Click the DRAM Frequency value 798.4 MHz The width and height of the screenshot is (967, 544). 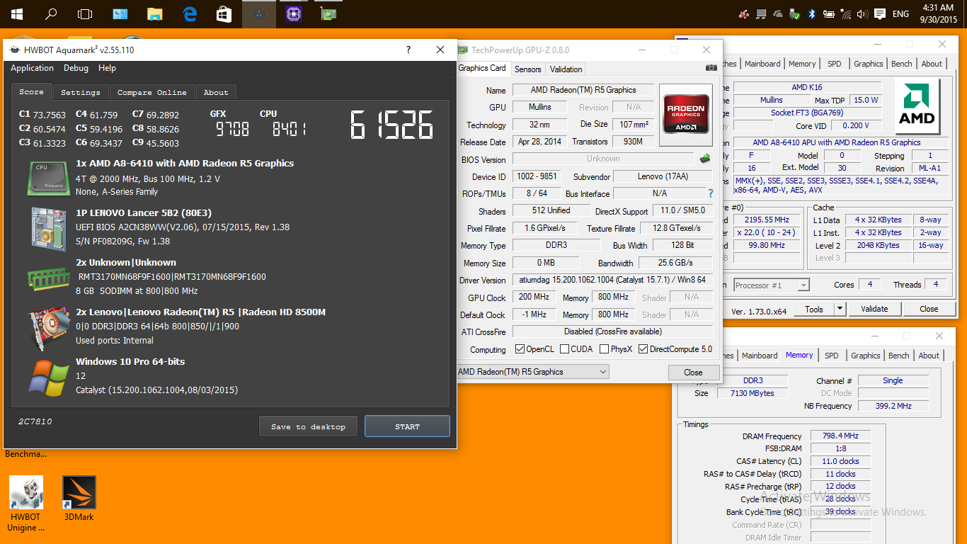(x=840, y=436)
